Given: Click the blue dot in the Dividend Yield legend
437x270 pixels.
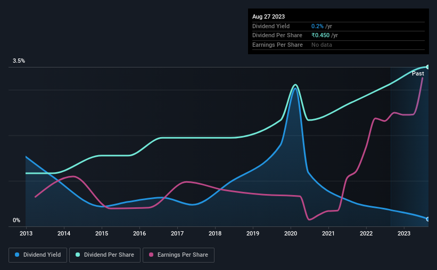Looking at the screenshot, I should click(18, 255).
